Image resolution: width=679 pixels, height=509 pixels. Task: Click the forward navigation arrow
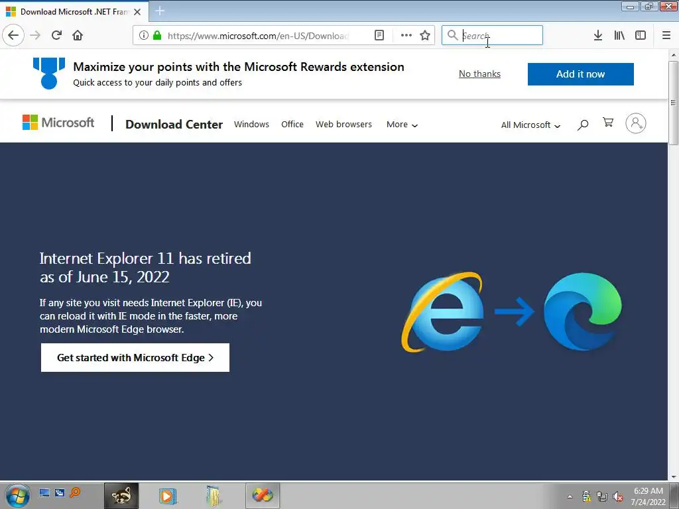(35, 35)
